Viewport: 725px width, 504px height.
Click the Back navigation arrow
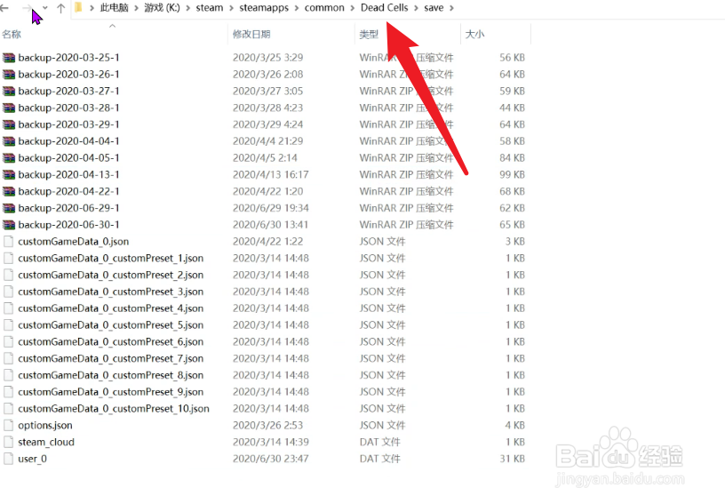click(4, 8)
